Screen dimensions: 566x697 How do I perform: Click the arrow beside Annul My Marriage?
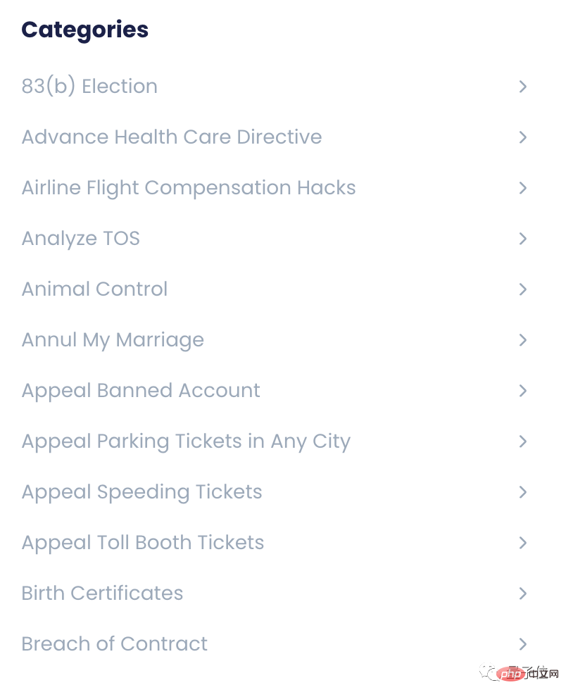point(522,340)
